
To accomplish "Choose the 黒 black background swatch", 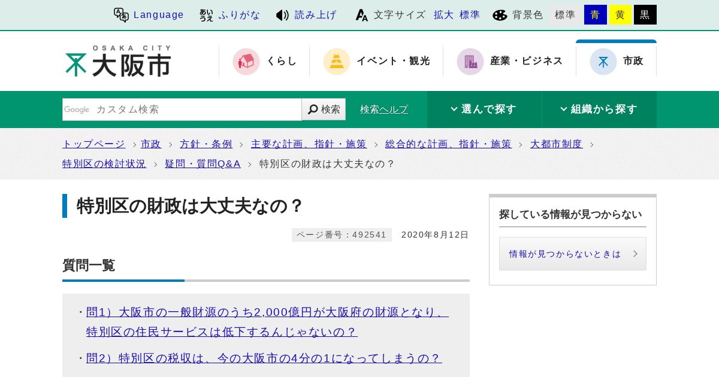I will click(x=645, y=15).
